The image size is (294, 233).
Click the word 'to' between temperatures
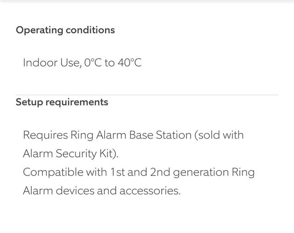tap(109, 63)
